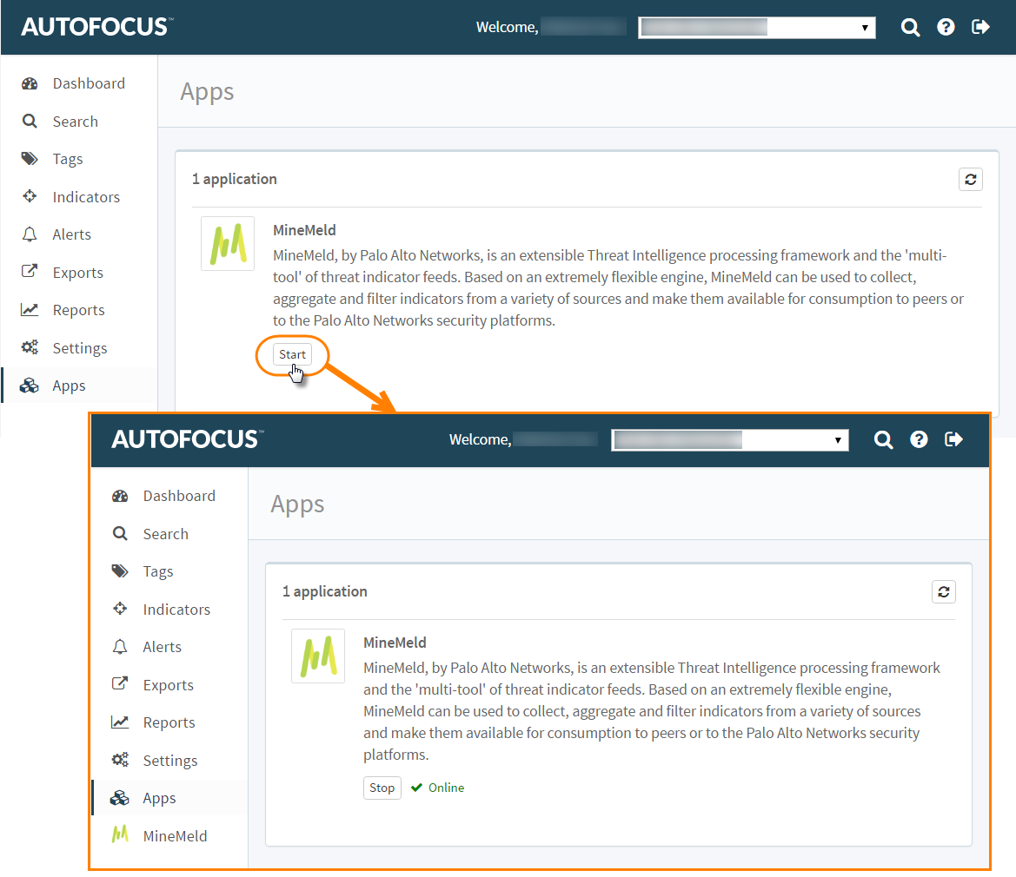The image size is (1016, 877).
Task: Click the AUTOFOCUS logo in upper header
Action: (x=97, y=27)
